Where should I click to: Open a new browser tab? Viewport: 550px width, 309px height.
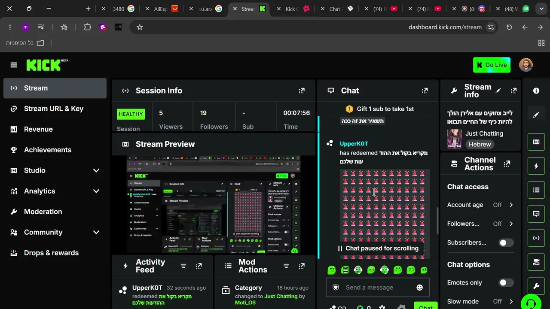coord(88,9)
